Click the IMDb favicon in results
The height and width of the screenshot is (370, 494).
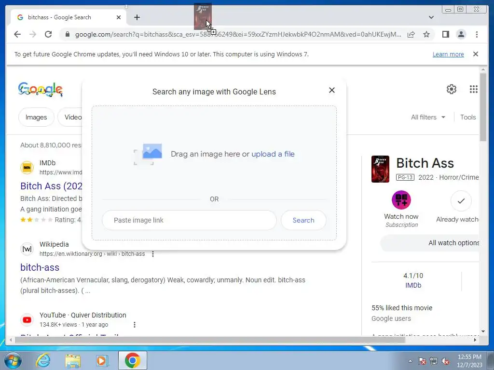[x=27, y=167]
